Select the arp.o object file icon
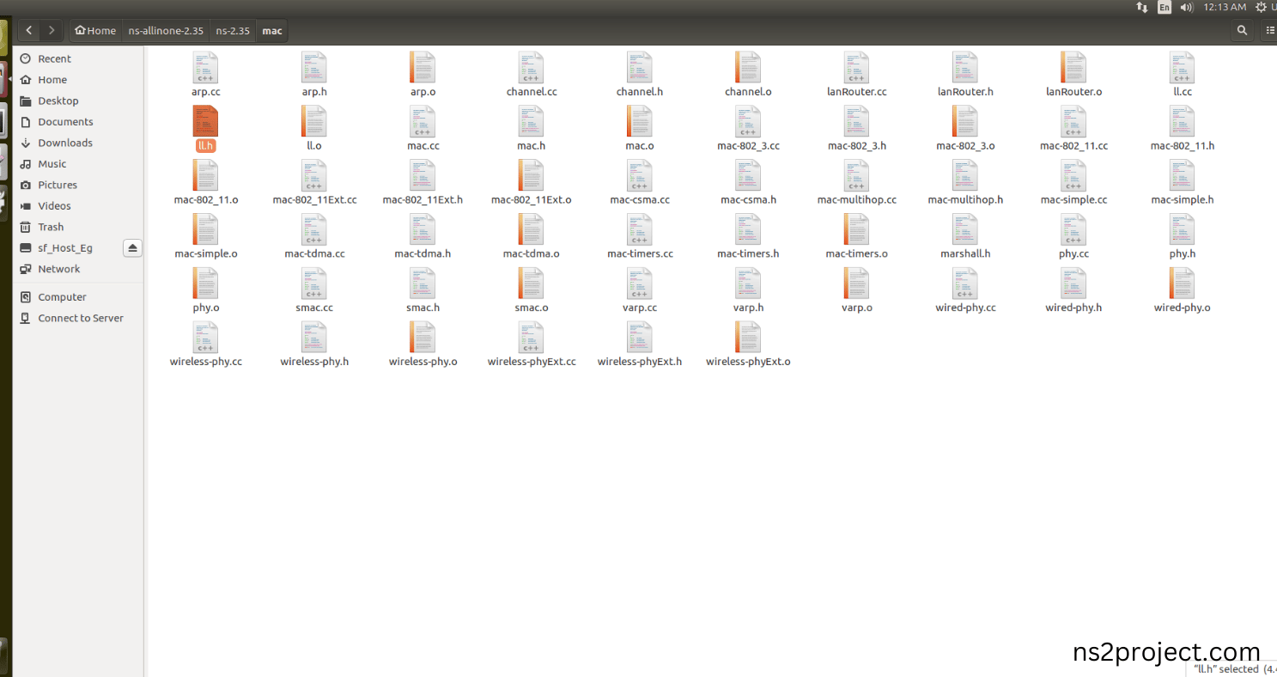The image size is (1277, 677). 423,68
